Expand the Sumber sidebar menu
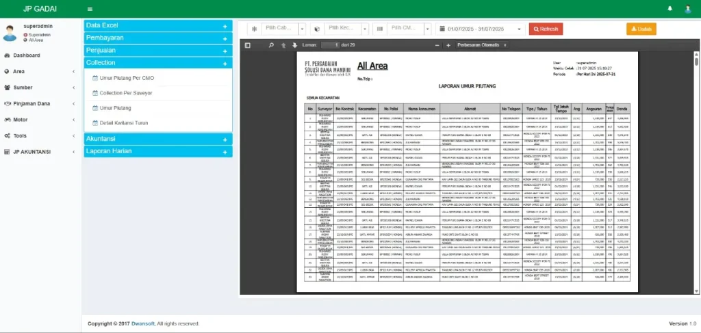The image size is (701, 333). (40, 88)
